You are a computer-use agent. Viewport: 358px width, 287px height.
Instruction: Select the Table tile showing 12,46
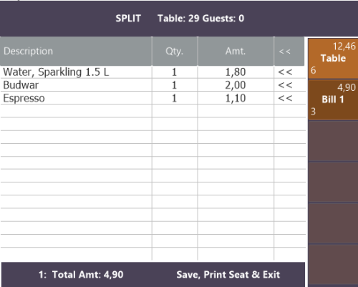point(333,59)
